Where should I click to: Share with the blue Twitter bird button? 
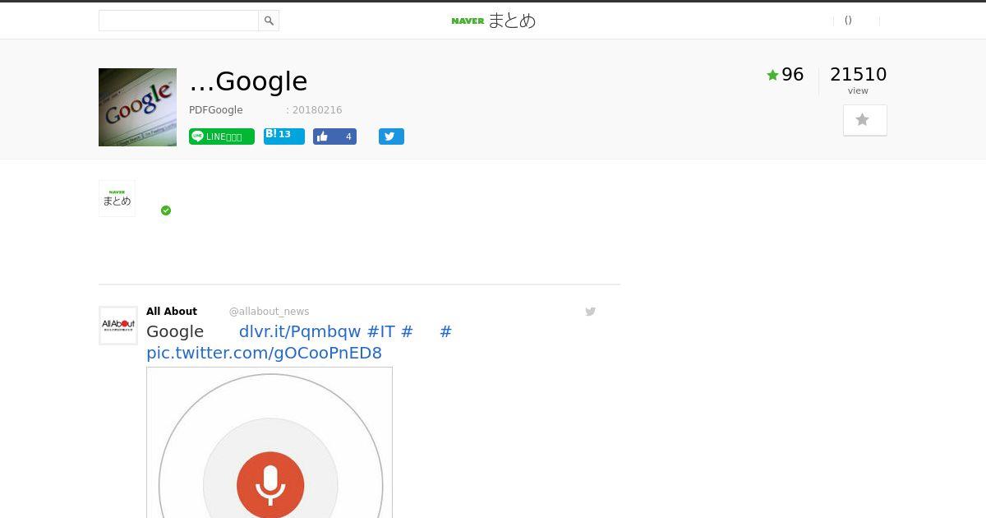tap(391, 136)
